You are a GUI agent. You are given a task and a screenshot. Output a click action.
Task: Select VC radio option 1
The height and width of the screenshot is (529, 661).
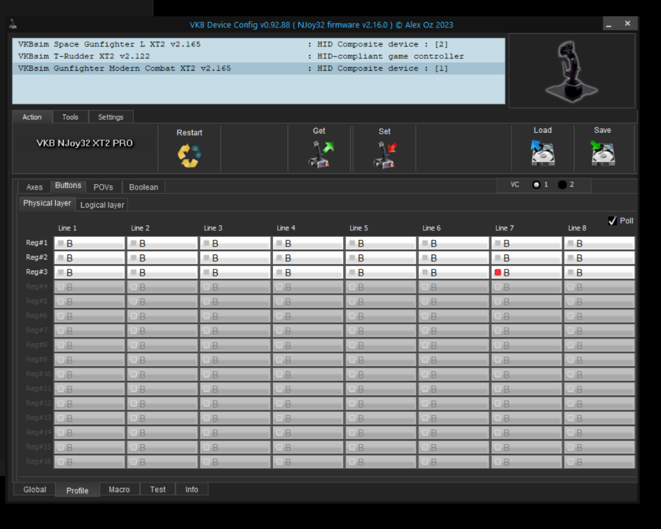click(x=536, y=185)
